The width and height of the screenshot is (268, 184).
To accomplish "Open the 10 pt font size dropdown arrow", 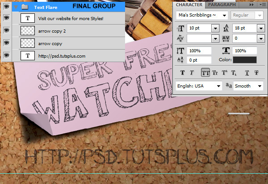I will click(x=215, y=29).
